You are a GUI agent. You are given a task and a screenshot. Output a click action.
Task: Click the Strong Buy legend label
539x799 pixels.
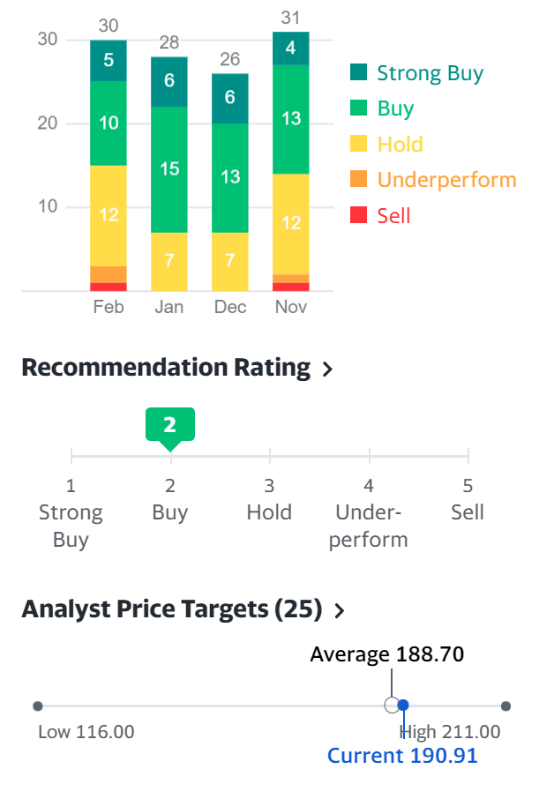(430, 73)
